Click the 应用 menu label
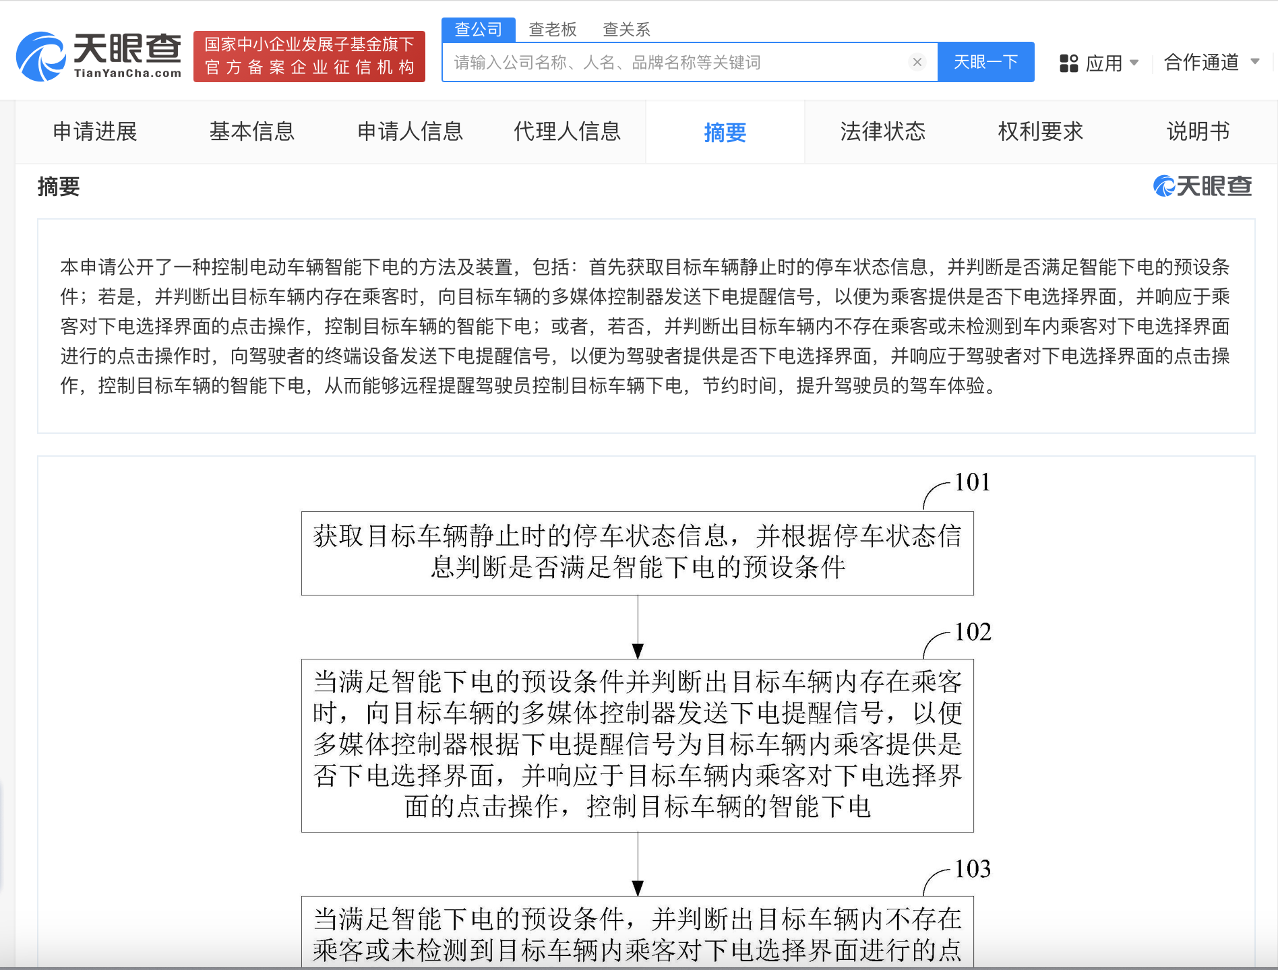 click(1104, 63)
